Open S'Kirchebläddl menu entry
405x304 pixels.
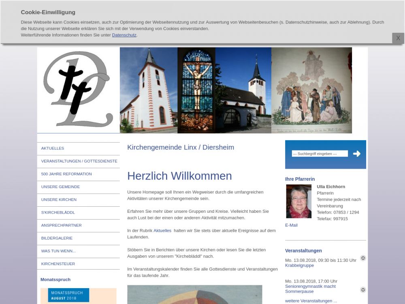(58, 212)
